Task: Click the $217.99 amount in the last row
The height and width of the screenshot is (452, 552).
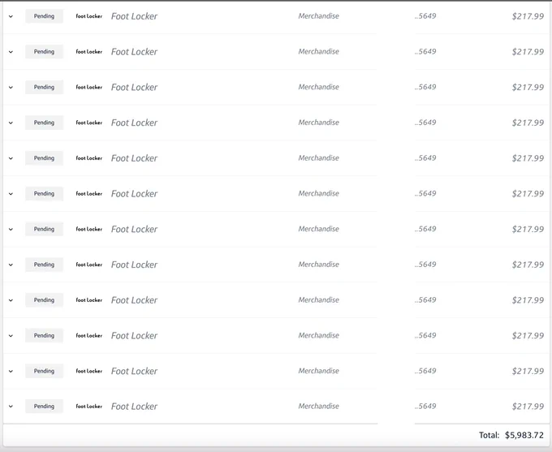Action: 528,407
